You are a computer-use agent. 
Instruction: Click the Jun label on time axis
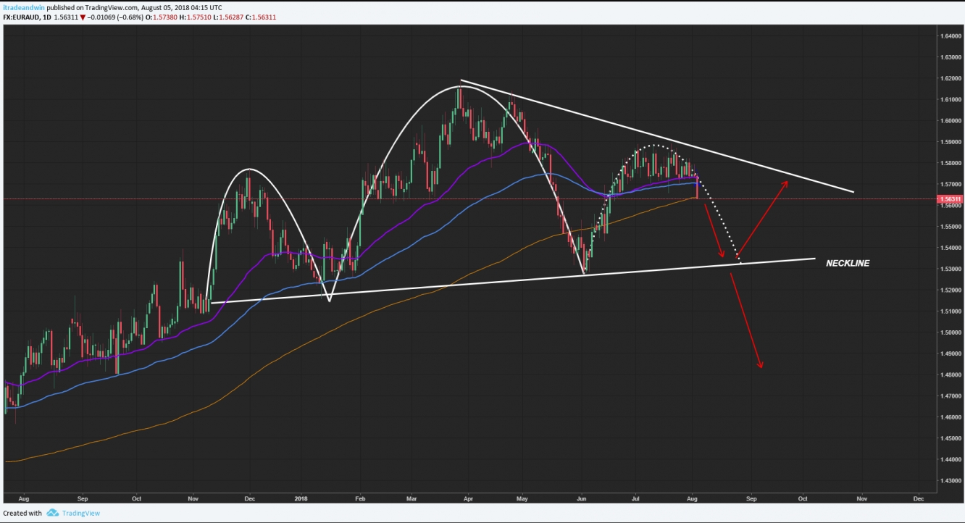pos(581,499)
